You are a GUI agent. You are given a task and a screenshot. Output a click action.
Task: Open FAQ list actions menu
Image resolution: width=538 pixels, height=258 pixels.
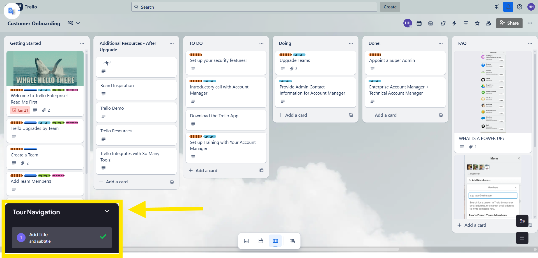[x=530, y=43]
